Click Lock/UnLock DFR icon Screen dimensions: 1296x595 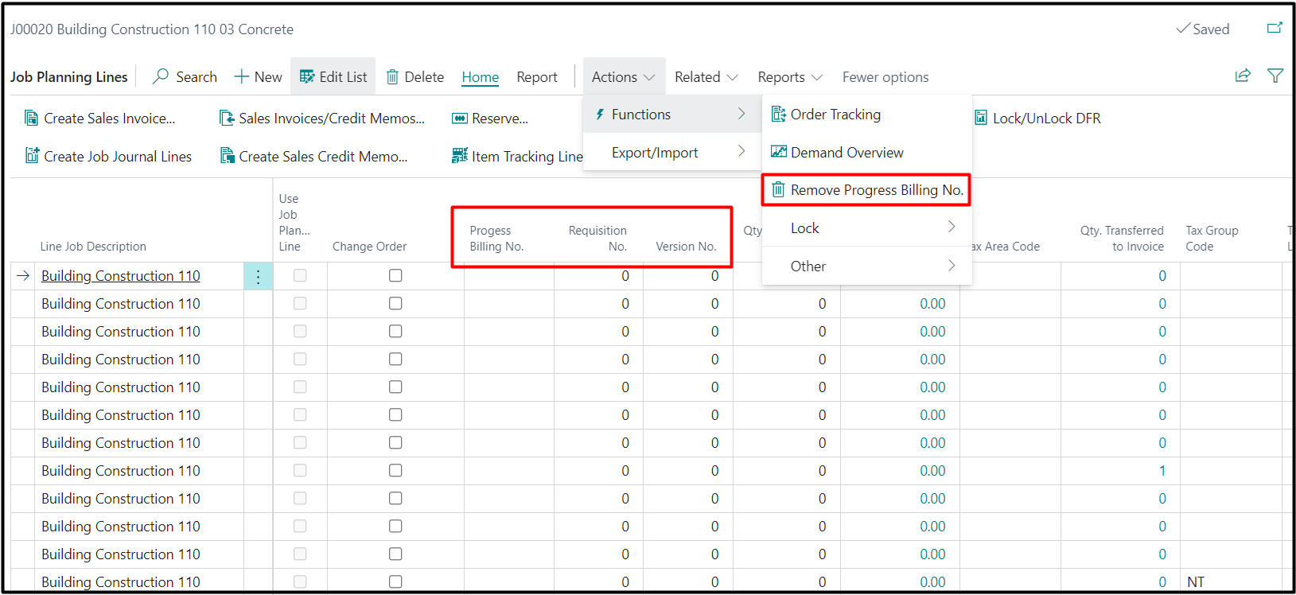[x=981, y=119]
